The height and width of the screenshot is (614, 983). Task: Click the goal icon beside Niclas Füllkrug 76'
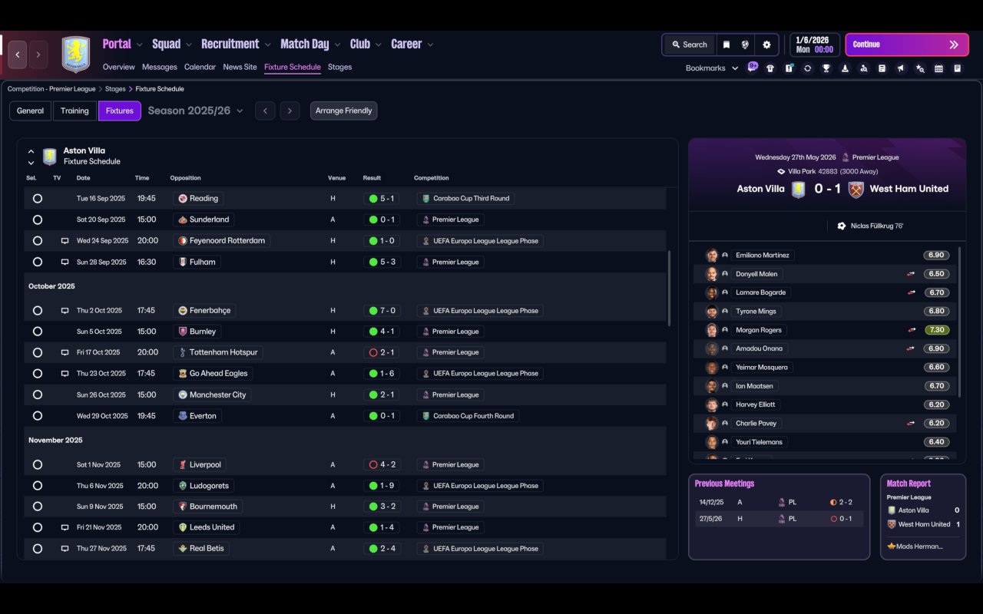842,226
